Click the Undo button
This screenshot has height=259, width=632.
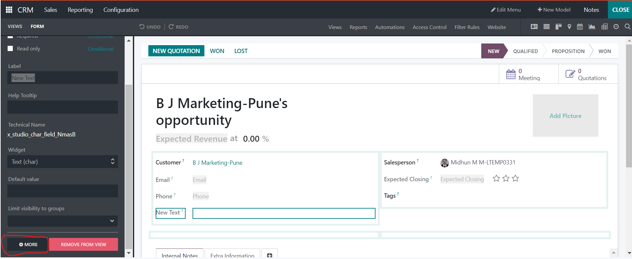point(150,27)
